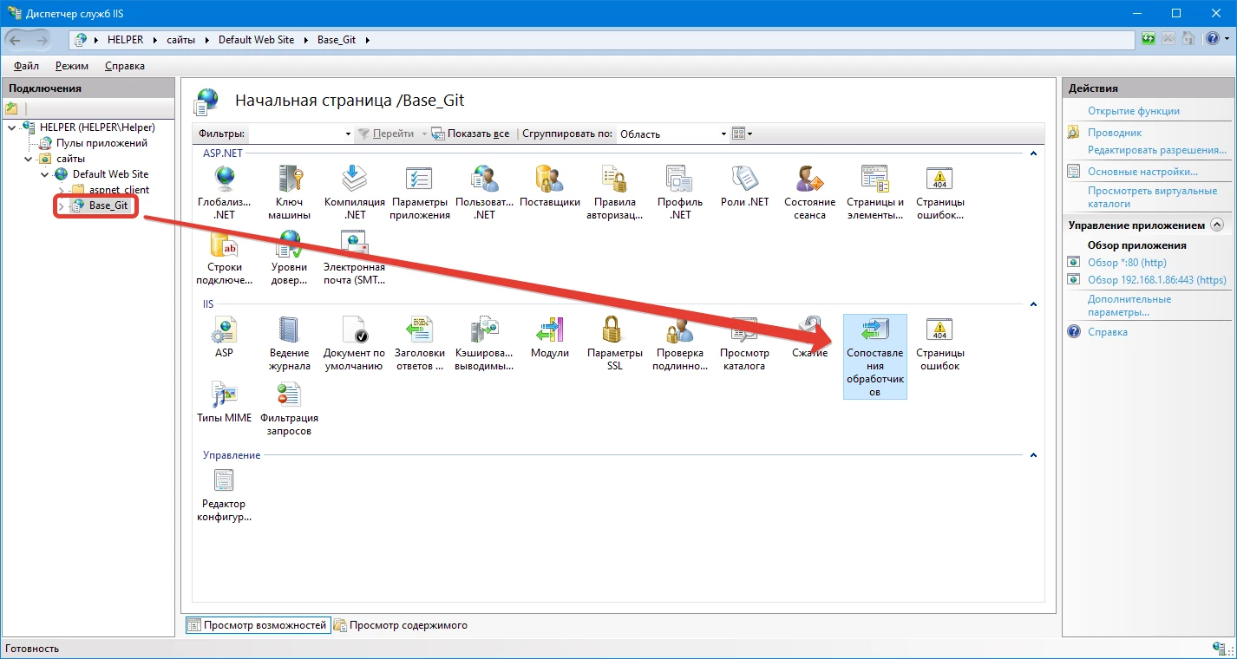This screenshot has width=1237, height=659.
Task: Click Обзор *:80 (http) link
Action: pyautogui.click(x=1127, y=263)
